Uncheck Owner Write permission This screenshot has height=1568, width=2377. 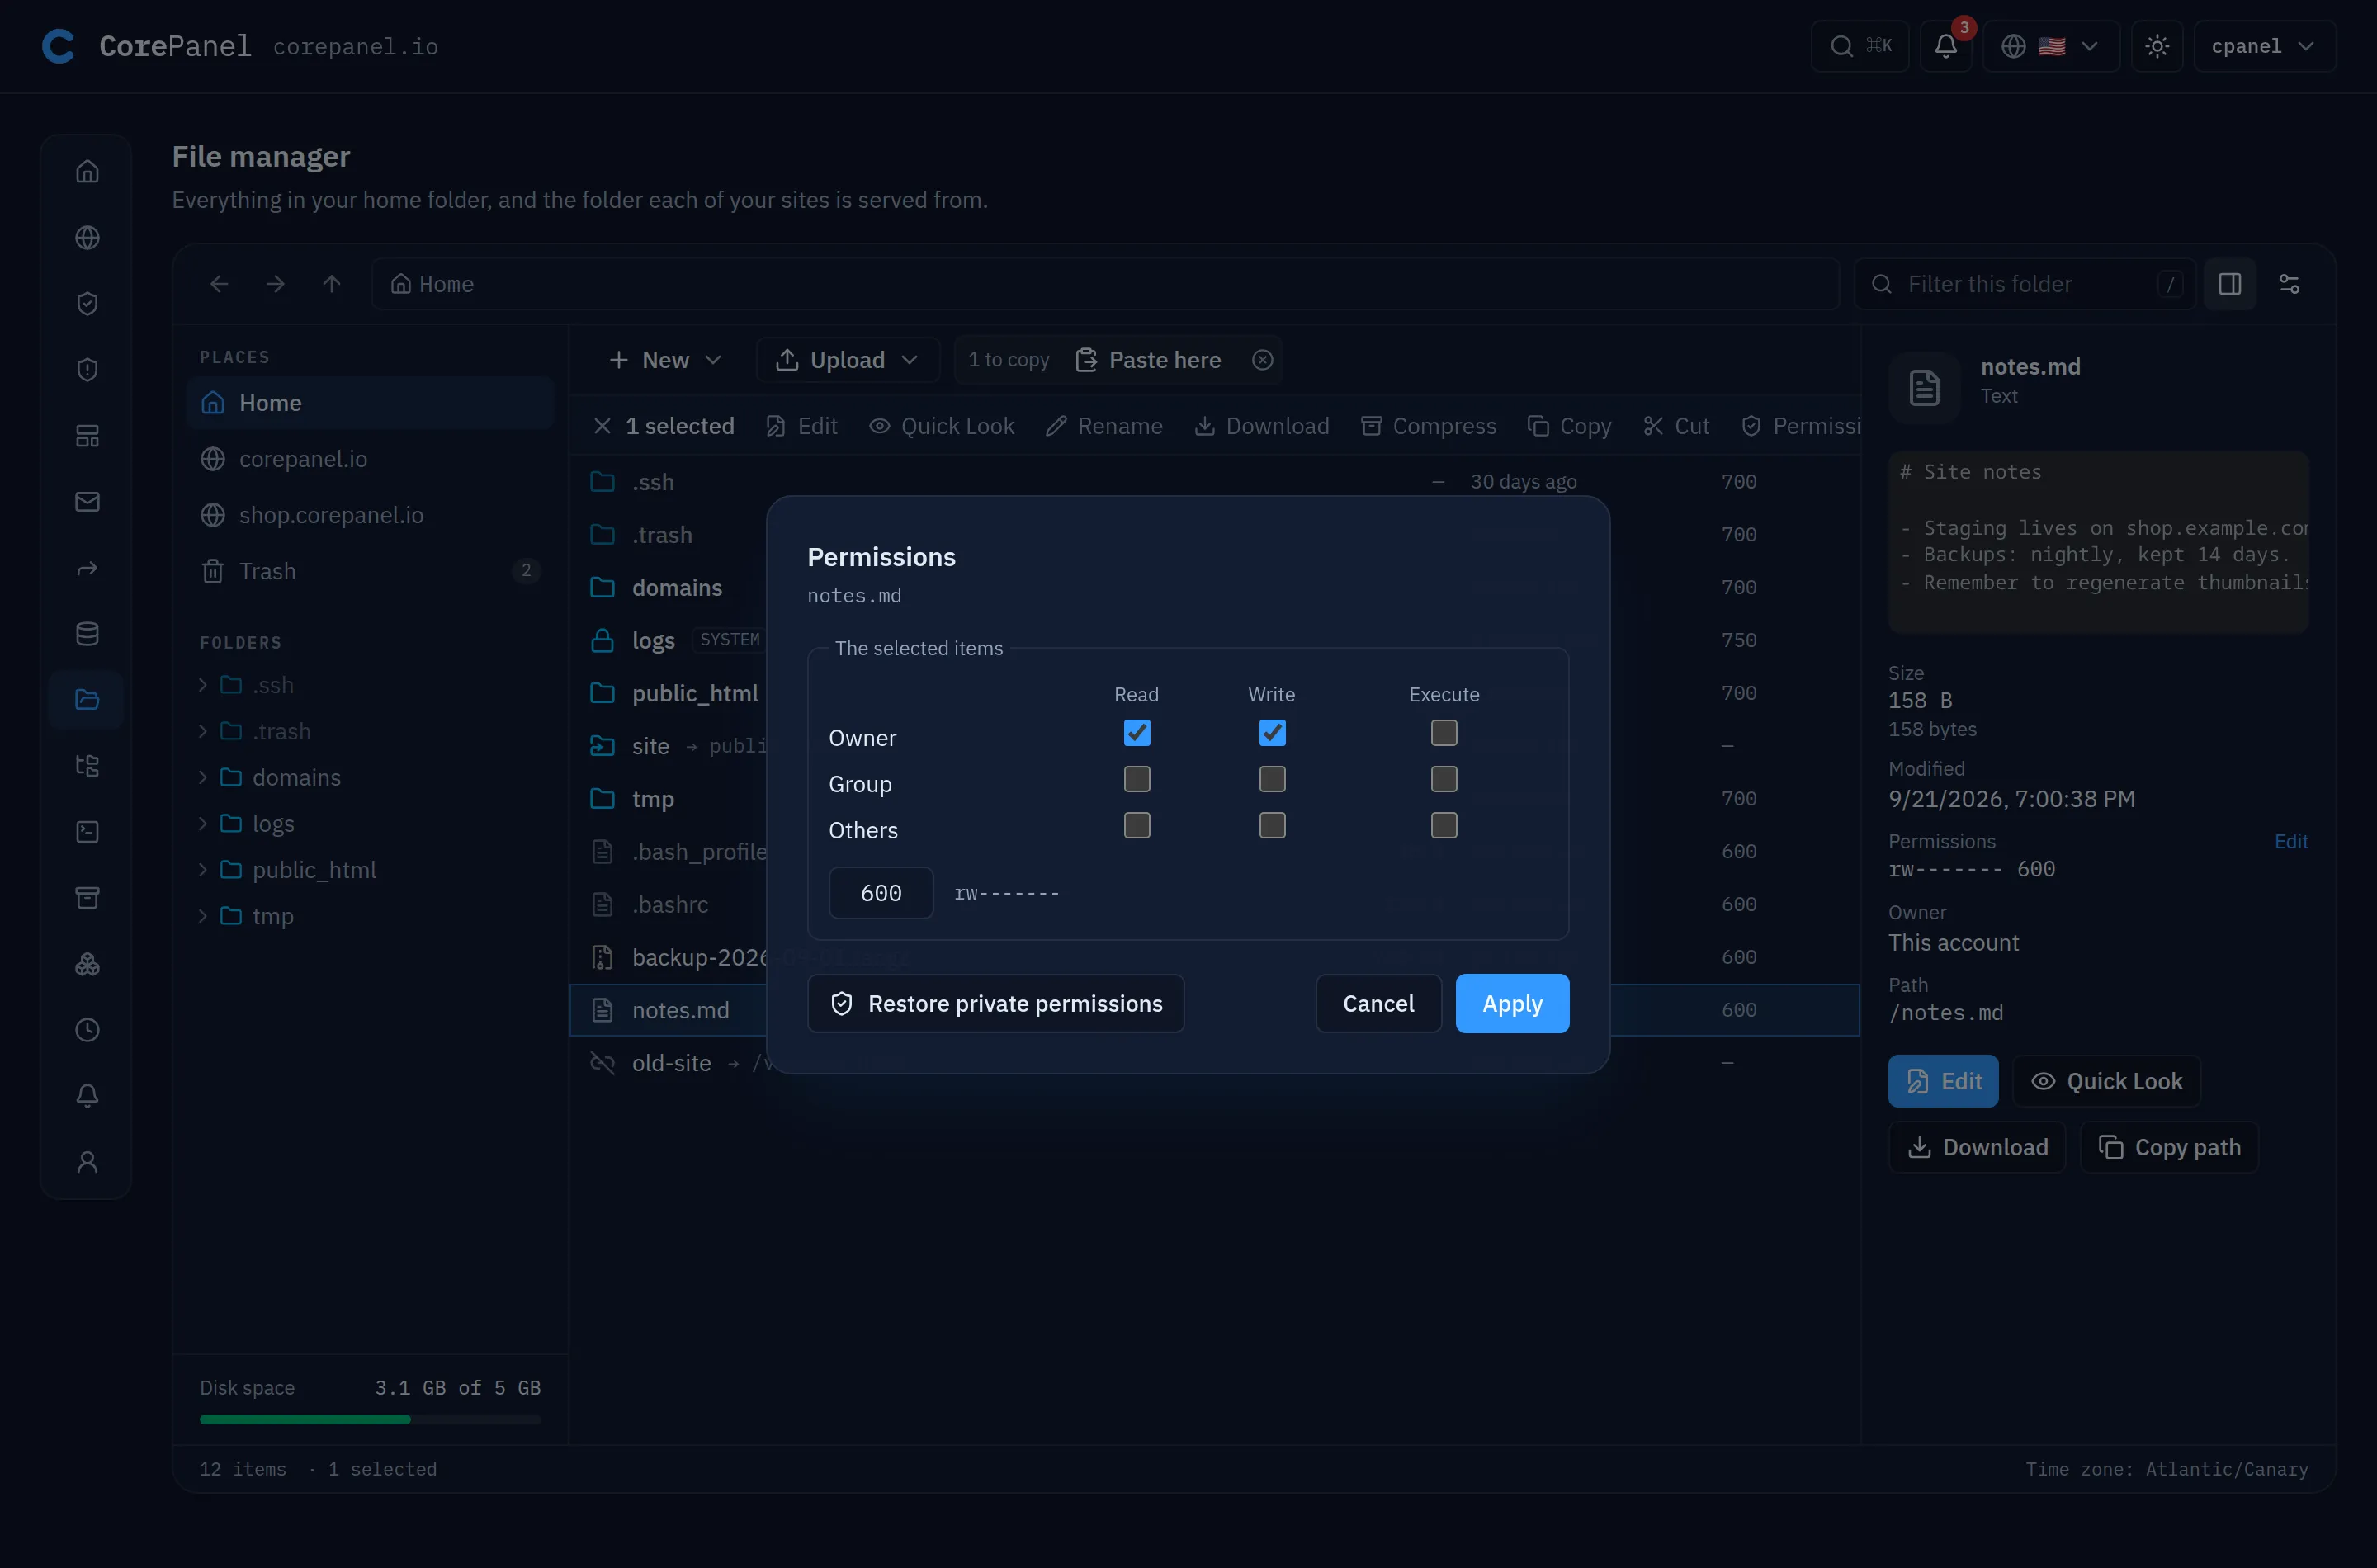point(1272,733)
